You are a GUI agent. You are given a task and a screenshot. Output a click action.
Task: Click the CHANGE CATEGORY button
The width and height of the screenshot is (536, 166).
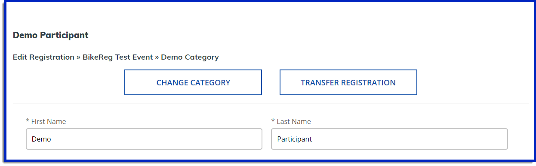193,82
